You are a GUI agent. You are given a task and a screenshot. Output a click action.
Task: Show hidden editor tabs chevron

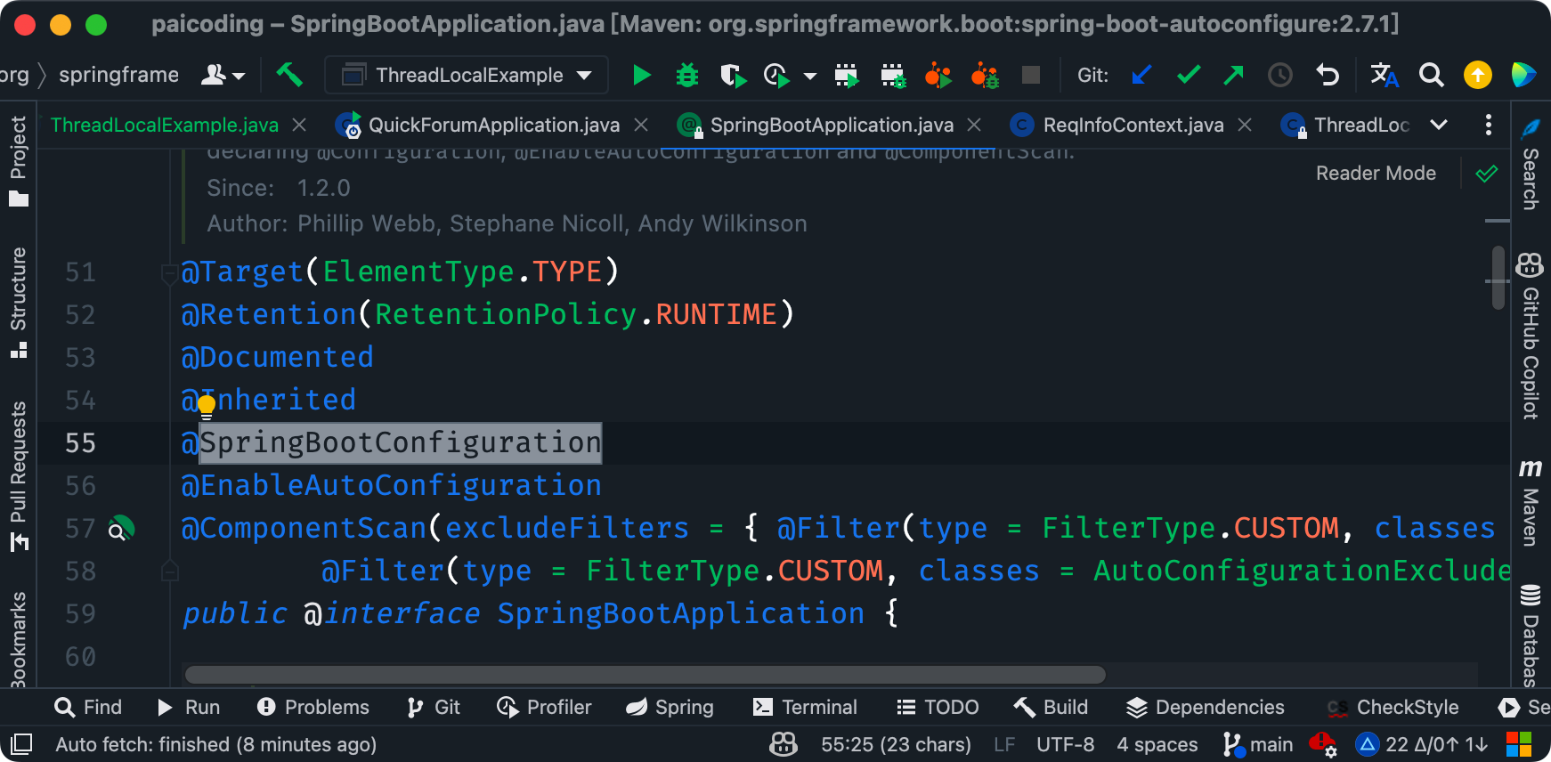tap(1439, 125)
